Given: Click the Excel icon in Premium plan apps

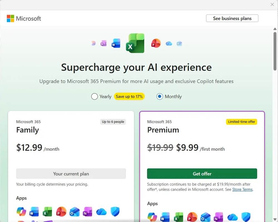Looking at the screenshot, I should (178, 217).
